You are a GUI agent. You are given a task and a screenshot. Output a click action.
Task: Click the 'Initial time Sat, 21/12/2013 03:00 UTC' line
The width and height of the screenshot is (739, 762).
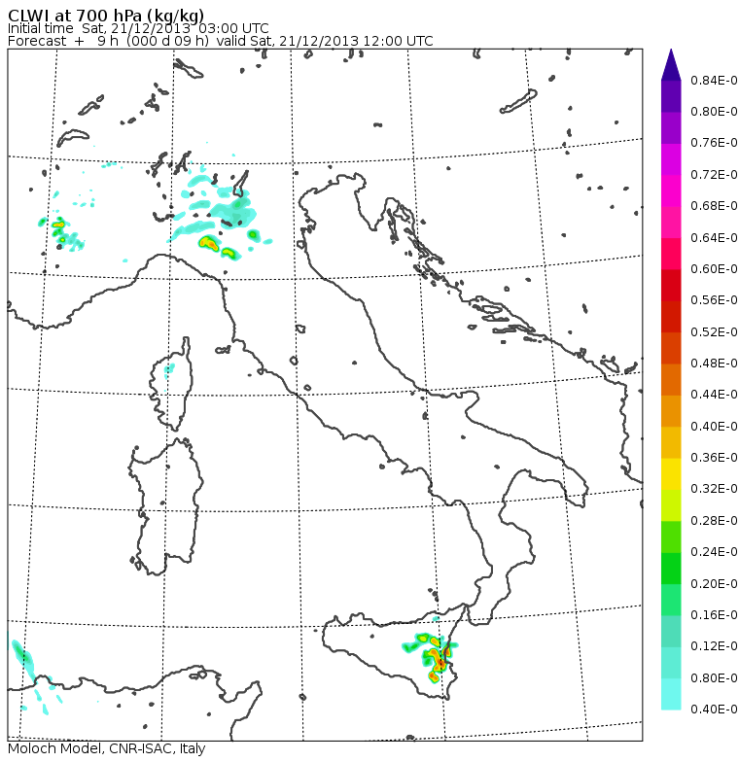click(x=138, y=28)
